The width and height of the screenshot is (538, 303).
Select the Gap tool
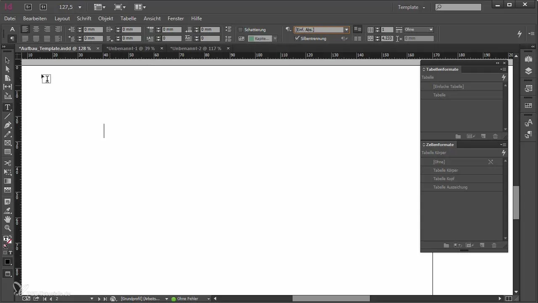(8, 87)
